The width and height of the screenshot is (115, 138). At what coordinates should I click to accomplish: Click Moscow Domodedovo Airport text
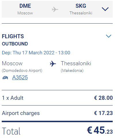(x=22, y=67)
